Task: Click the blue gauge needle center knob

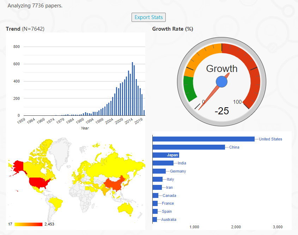Action: (221, 82)
